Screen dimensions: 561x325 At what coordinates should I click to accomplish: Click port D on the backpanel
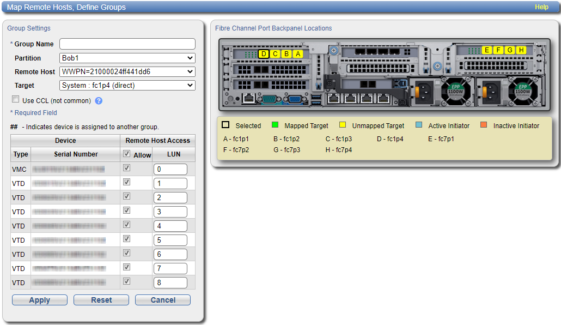pos(264,53)
